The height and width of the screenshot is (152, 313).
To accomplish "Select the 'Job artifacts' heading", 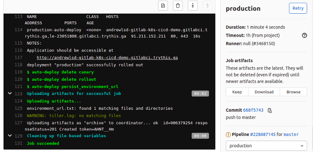I will [239, 61].
